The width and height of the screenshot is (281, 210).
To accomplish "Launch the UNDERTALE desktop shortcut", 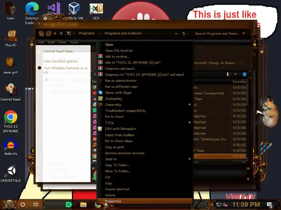I will 11,174.
